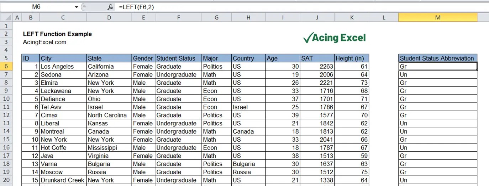The height and width of the screenshot is (186, 489).
Task: Click the 'Drunkard Creek' cell
Action: [x=63, y=180]
